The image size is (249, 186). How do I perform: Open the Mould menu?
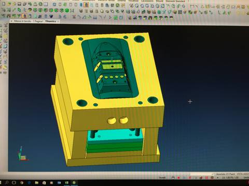click(x=159, y=1)
